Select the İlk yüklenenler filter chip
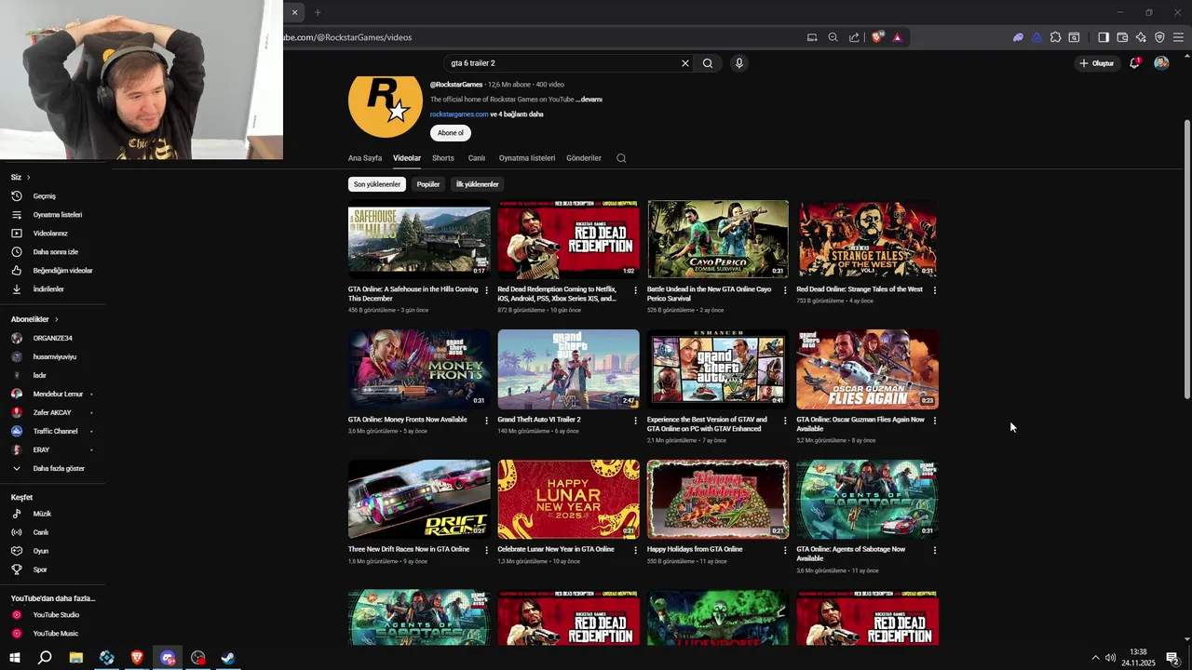 [477, 184]
